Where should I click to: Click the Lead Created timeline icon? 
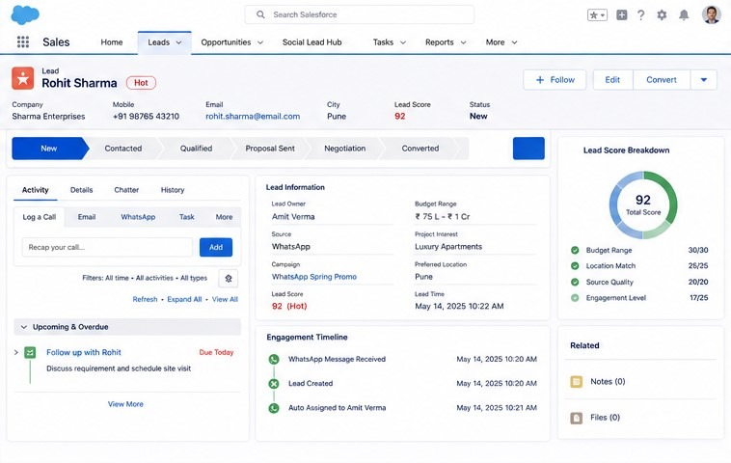point(274,383)
